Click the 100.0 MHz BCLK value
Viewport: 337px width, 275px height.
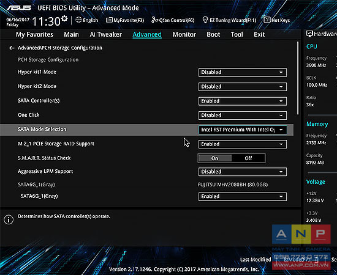point(317,85)
